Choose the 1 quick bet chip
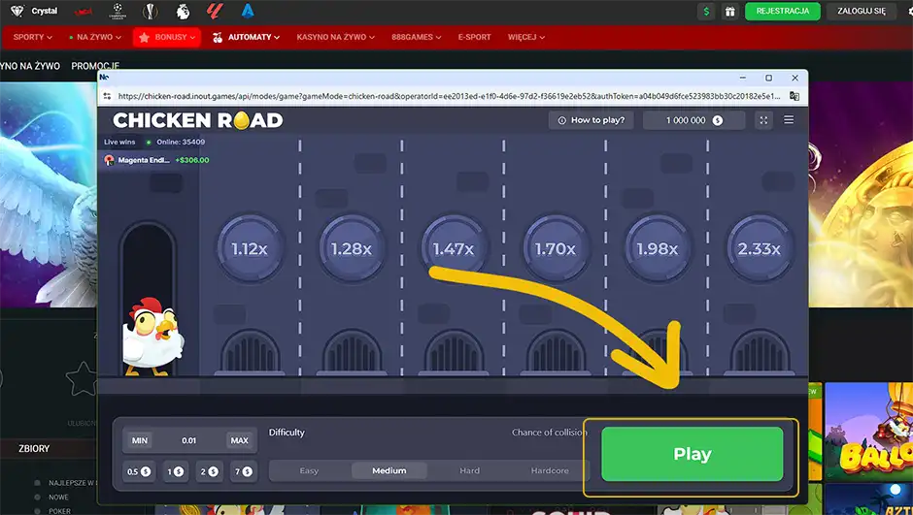913x515 pixels. (175, 471)
